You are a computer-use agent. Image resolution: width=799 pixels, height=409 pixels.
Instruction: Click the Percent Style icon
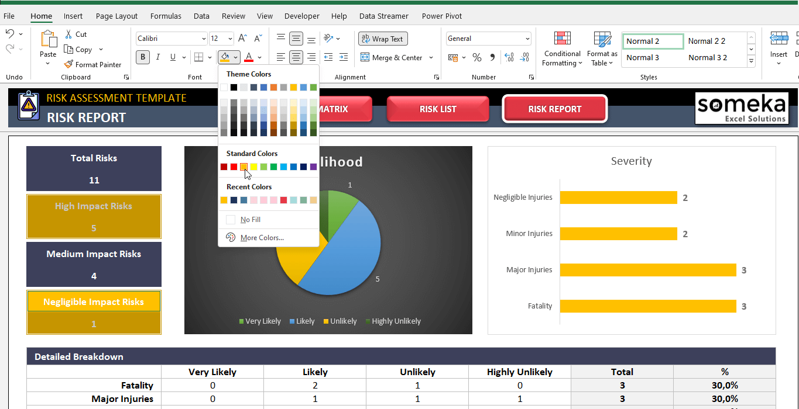[477, 57]
